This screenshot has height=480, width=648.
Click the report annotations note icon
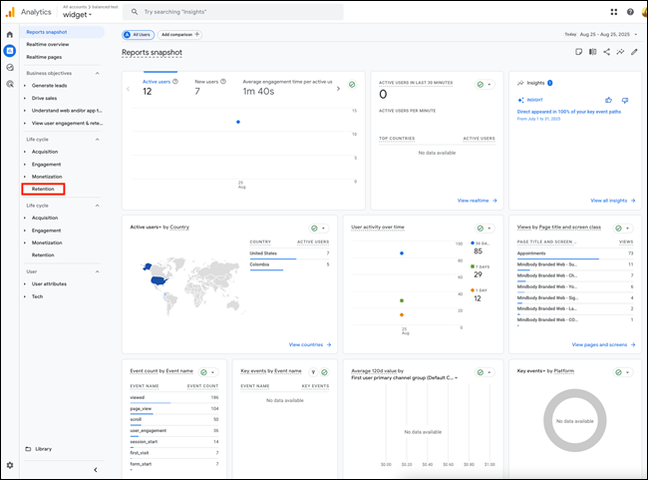(578, 52)
